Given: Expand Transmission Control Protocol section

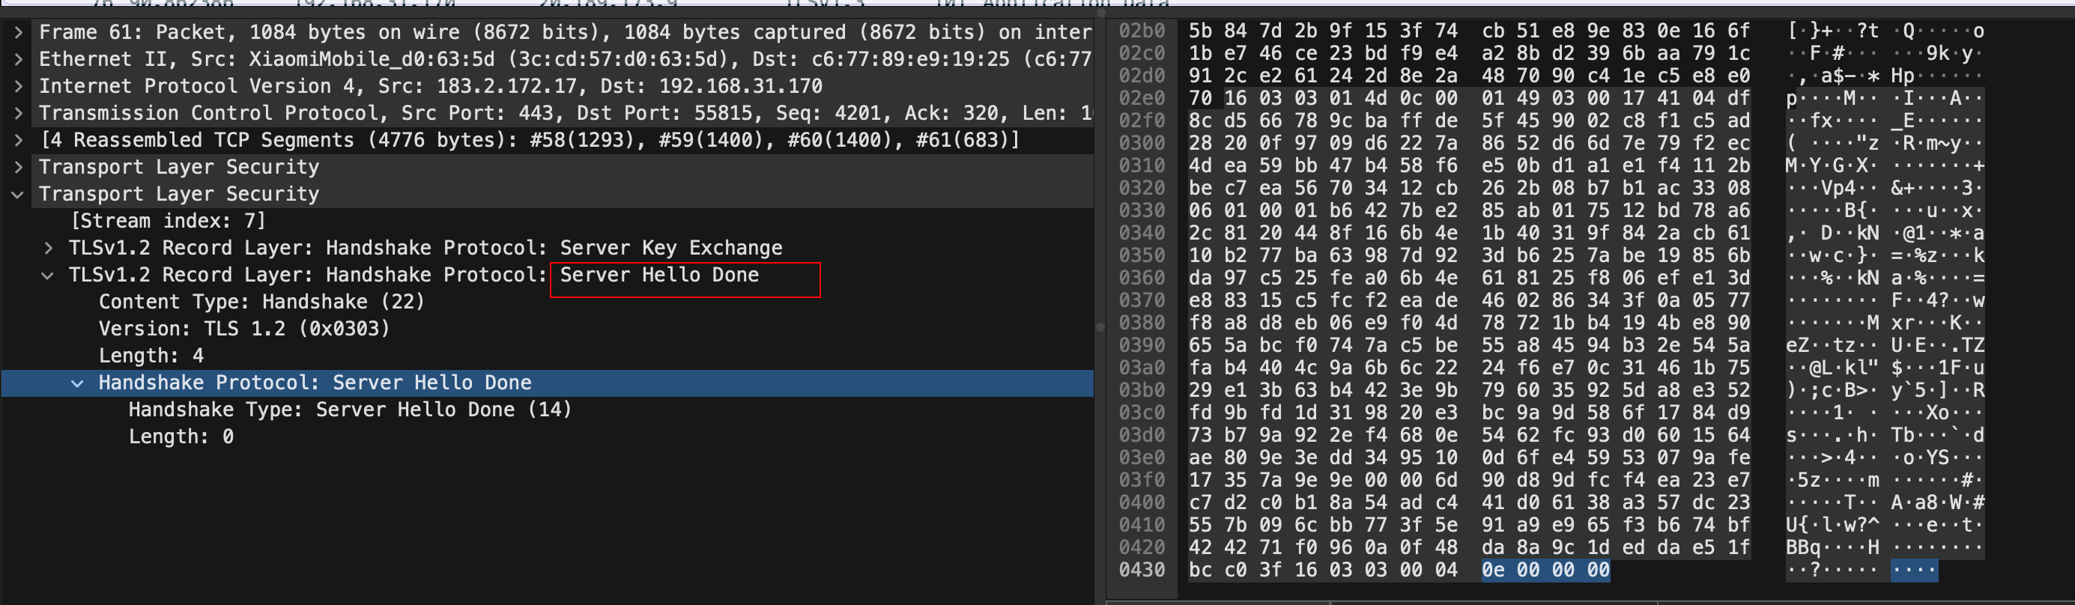Looking at the screenshot, I should (x=18, y=113).
